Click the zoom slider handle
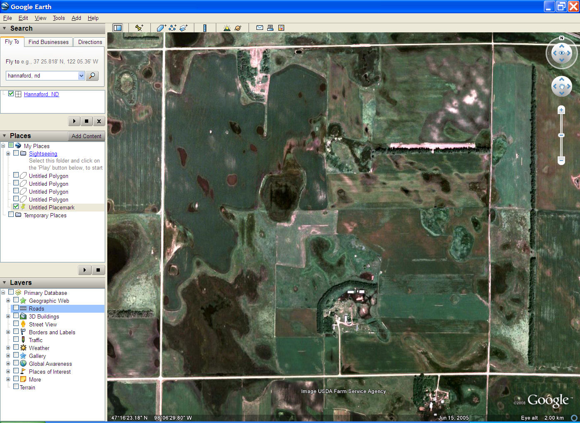 [x=561, y=135]
